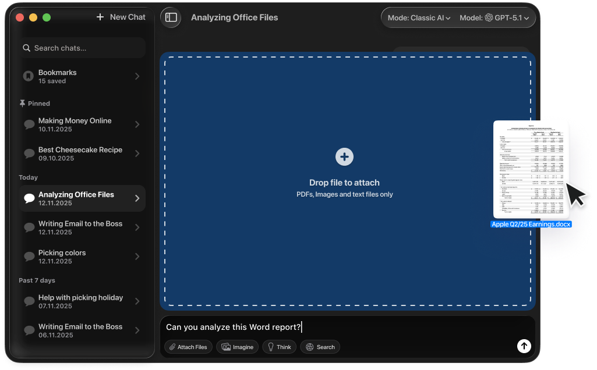597x370 pixels.
Task: Click the chat bubble for Best Cheesecake Recipe
Action: 29,154
